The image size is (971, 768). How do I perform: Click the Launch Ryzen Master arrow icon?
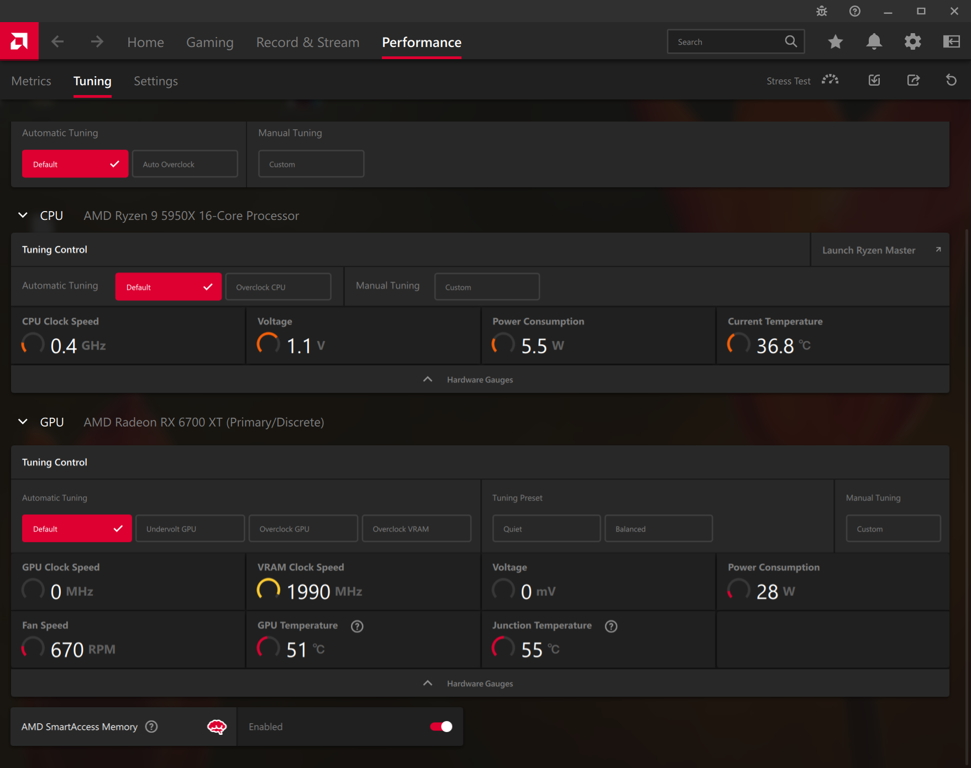(938, 250)
